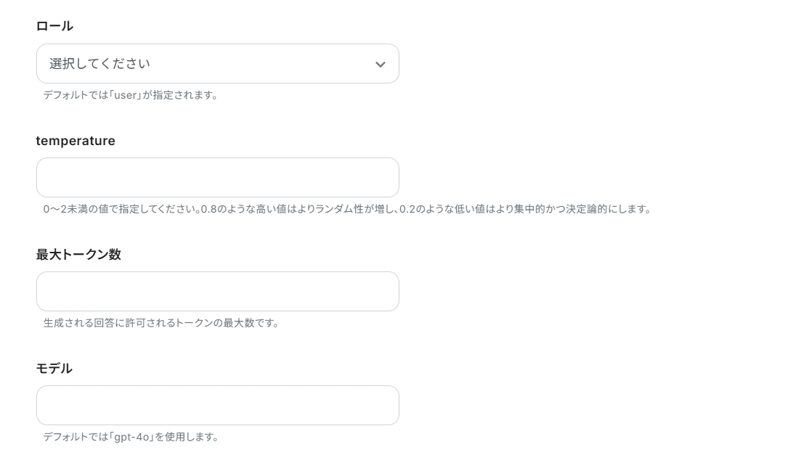Screen dimensions: 801x471
Task: Focus the temperature input field
Action: point(217,178)
